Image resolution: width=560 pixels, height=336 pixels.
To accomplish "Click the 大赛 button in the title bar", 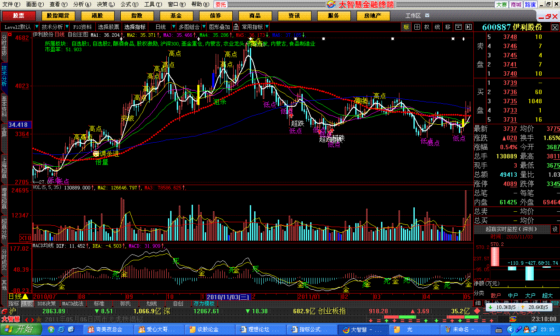I will (x=501, y=4).
